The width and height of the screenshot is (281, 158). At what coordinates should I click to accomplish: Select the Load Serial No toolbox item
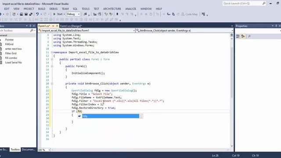pos(14,62)
